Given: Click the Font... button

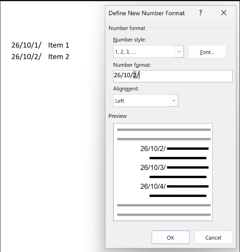Looking at the screenshot, I should [207, 52].
